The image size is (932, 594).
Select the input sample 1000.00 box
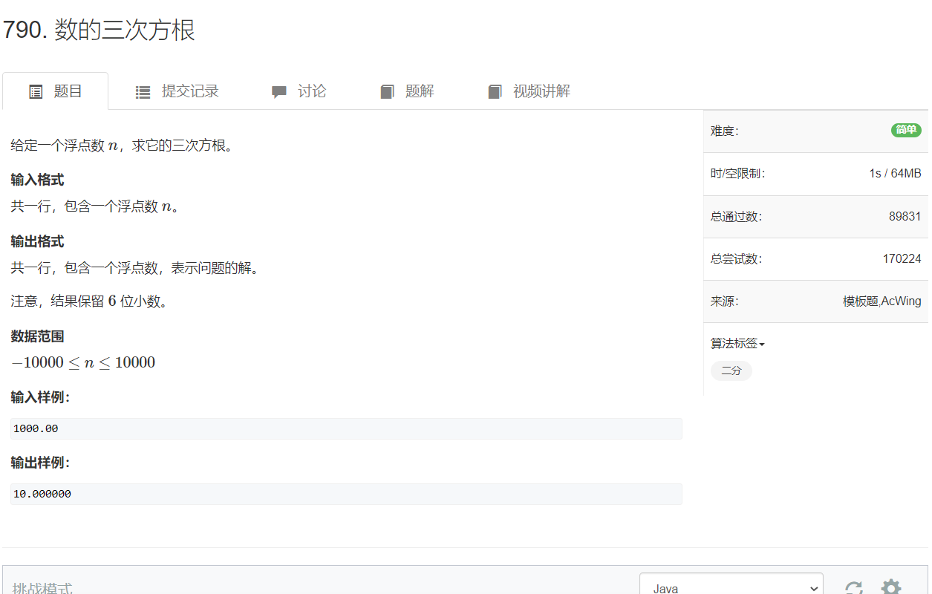345,428
